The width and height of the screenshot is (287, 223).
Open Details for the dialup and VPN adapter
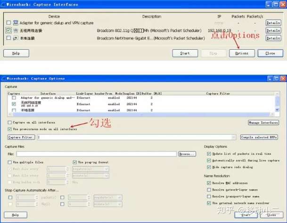[x=273, y=23]
